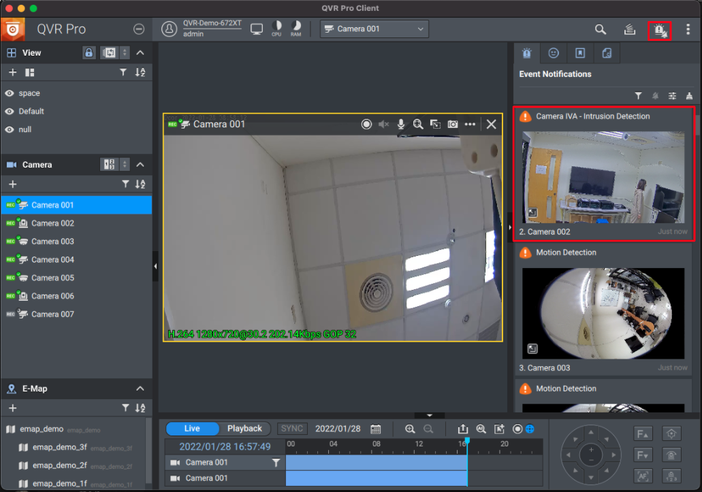702x492 pixels.
Task: Open the Intrusion Detection event thumbnail
Action: point(604,177)
